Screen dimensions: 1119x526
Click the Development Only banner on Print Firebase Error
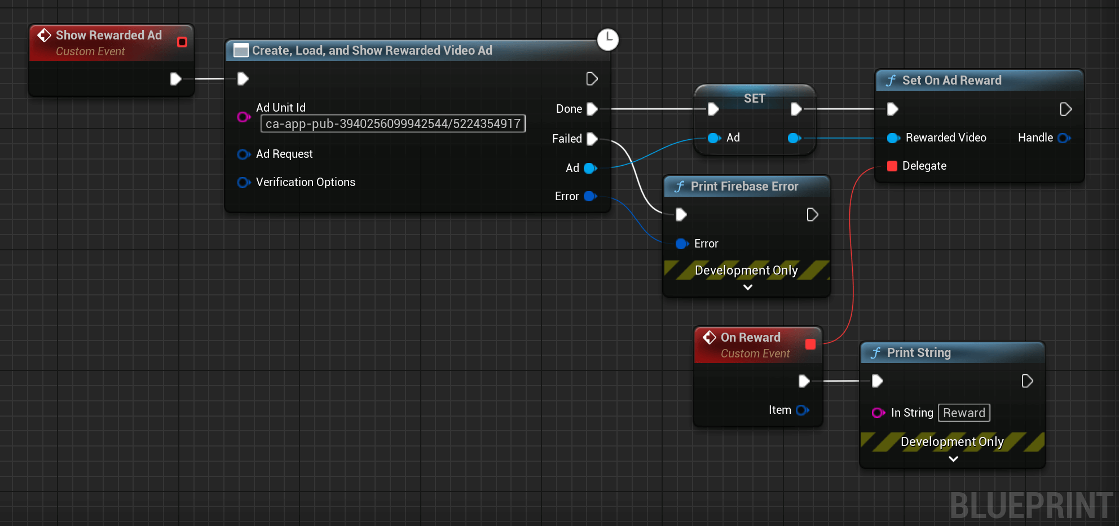tap(747, 271)
